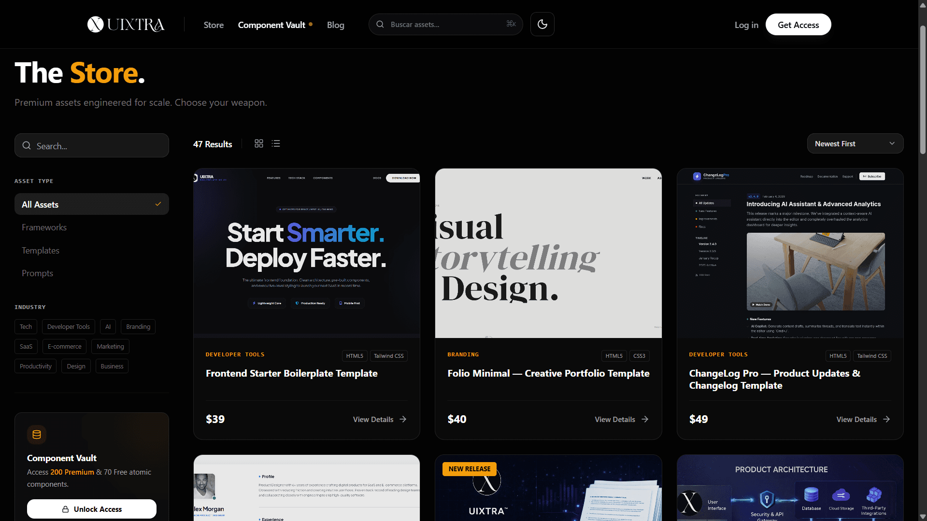Filter by Frameworks asset type

pos(44,227)
